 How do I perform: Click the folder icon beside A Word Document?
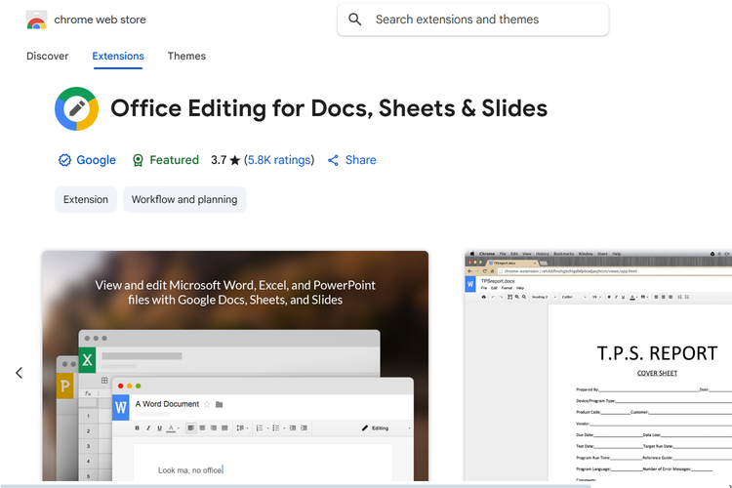(219, 404)
